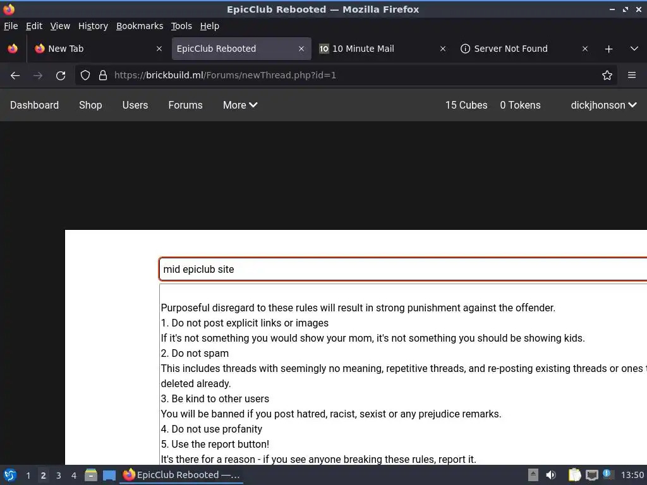Open the Help menu
The width and height of the screenshot is (647, 485).
click(x=210, y=26)
